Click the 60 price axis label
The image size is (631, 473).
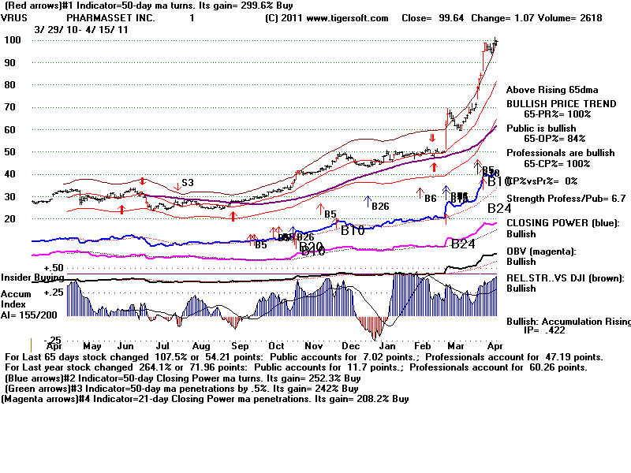coord(10,129)
